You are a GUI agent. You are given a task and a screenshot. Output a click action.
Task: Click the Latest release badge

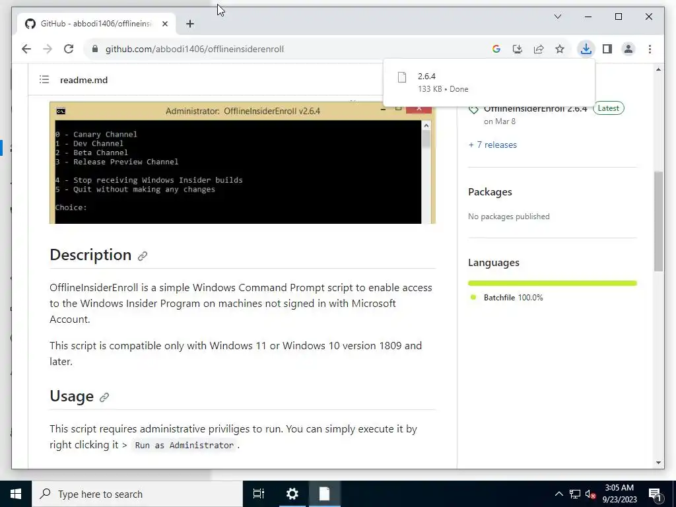(x=608, y=108)
